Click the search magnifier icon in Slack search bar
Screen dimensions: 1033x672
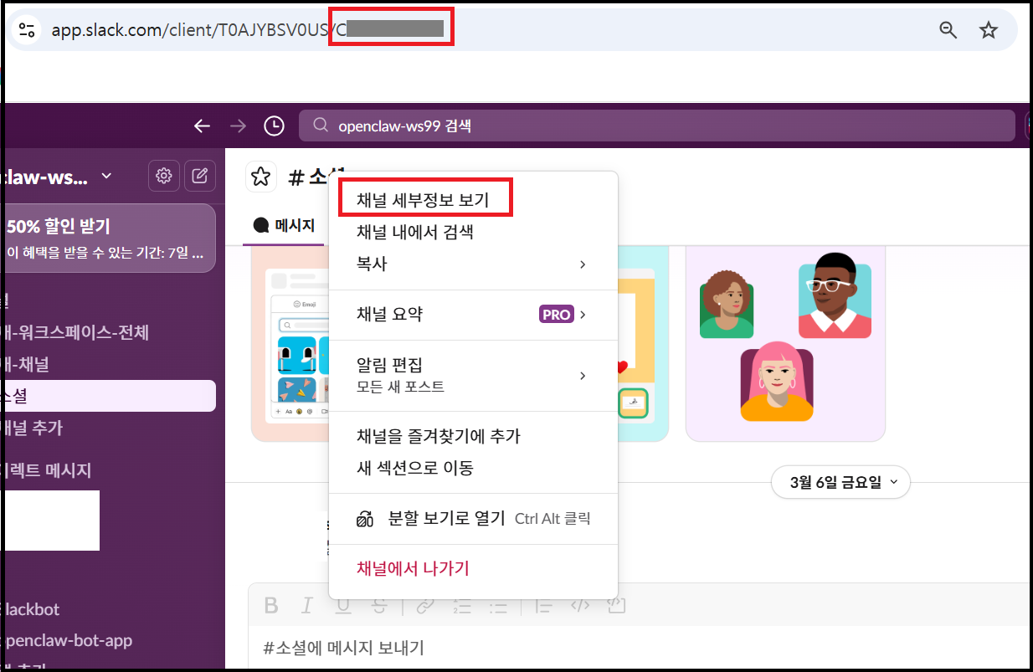[320, 126]
